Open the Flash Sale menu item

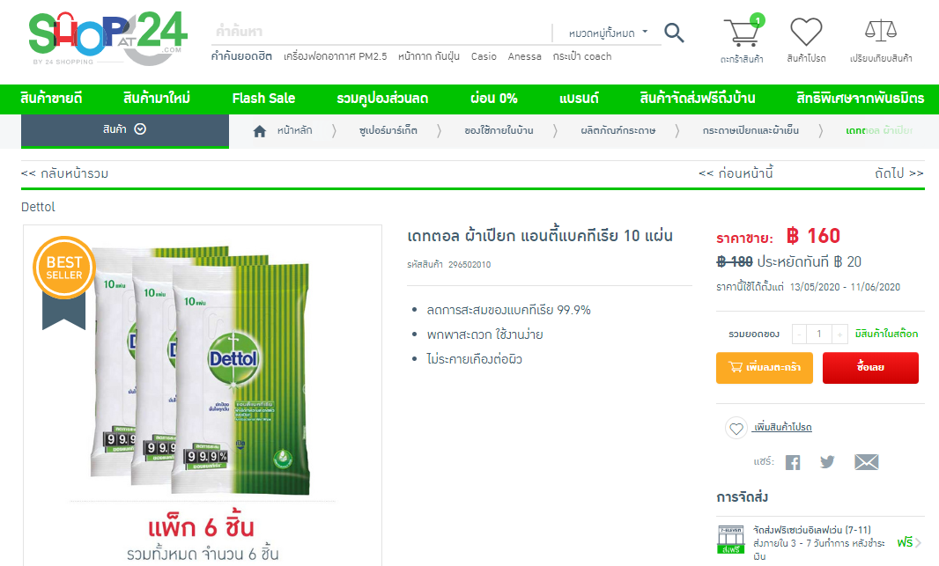263,99
